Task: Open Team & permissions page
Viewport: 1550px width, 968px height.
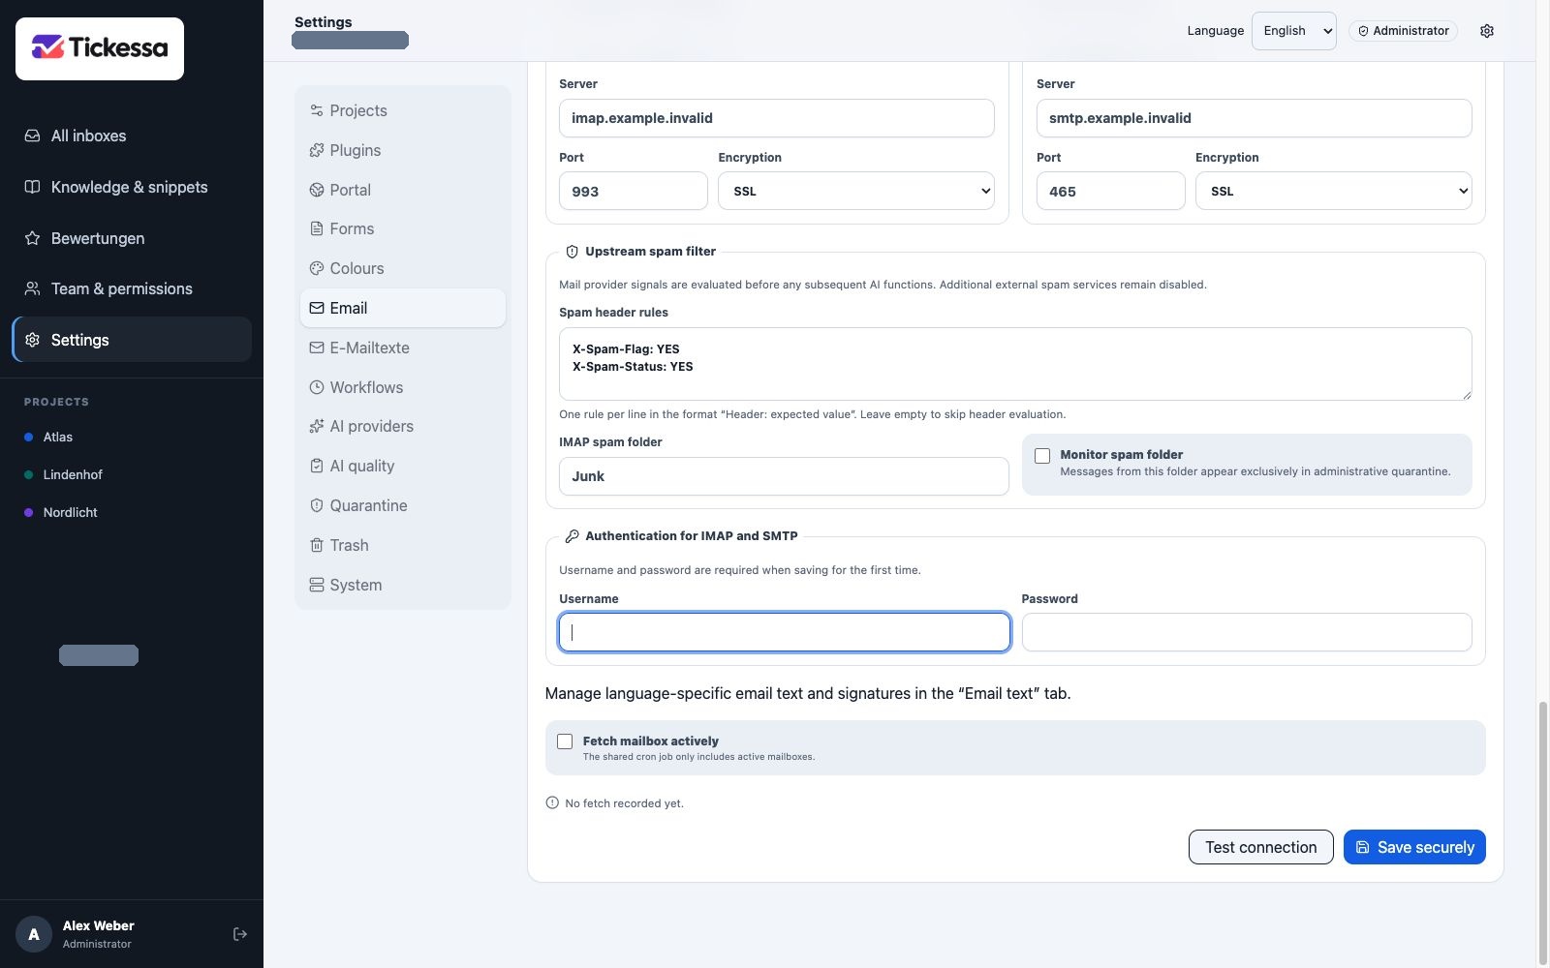Action: (132, 288)
